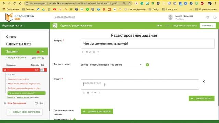Edit weight field of Блок без названия

pyautogui.click(x=42, y=103)
